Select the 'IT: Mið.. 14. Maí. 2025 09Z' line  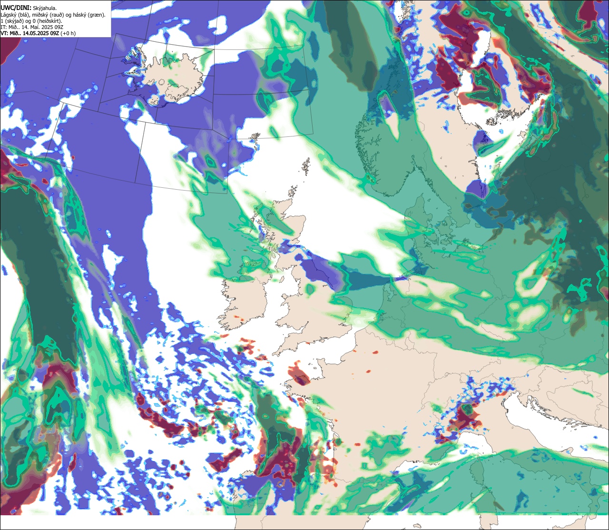coord(32,27)
